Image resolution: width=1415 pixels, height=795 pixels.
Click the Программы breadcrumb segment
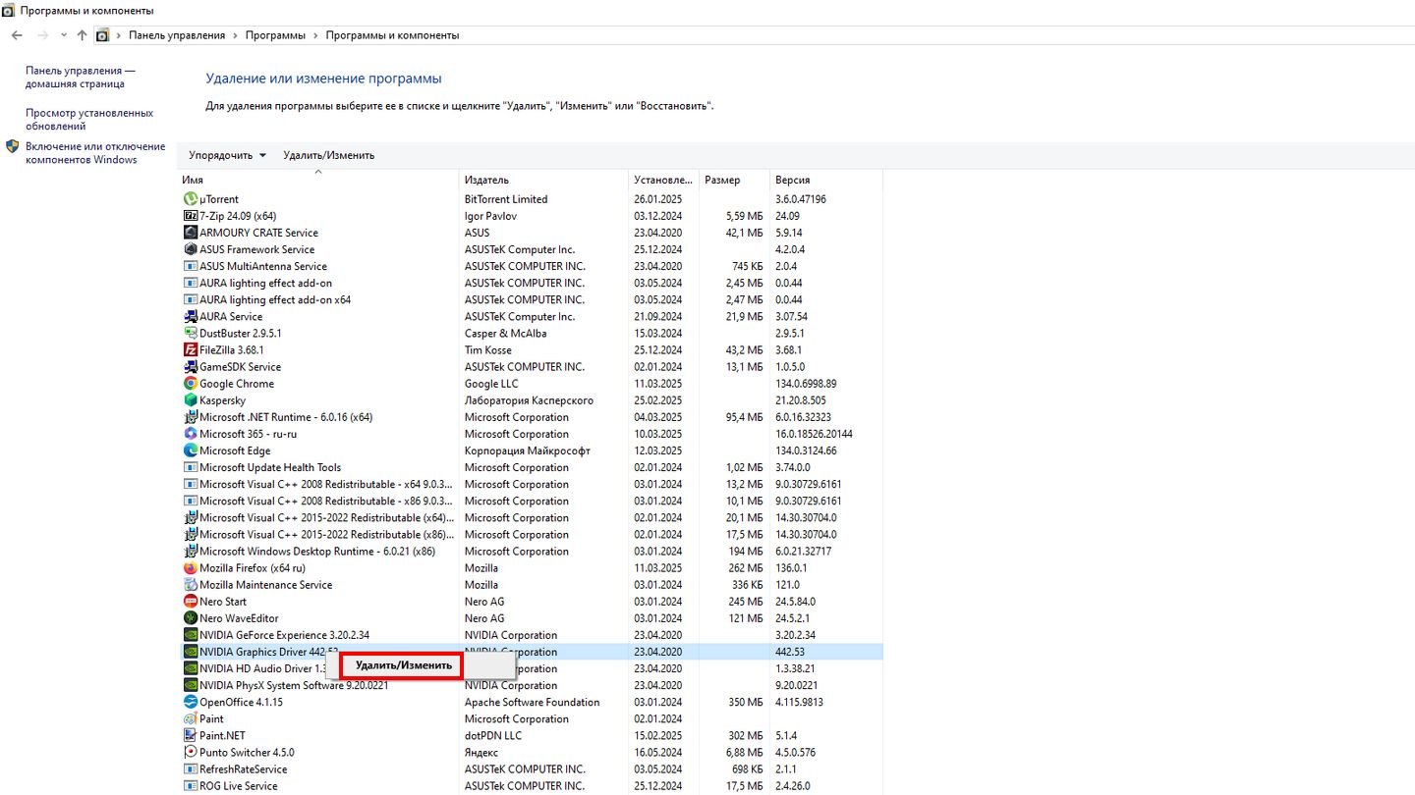(x=275, y=35)
